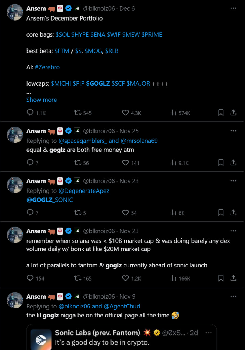245x350 pixels.
Task: Visit the @DegenerateApez profile mention
Action: tap(84, 191)
